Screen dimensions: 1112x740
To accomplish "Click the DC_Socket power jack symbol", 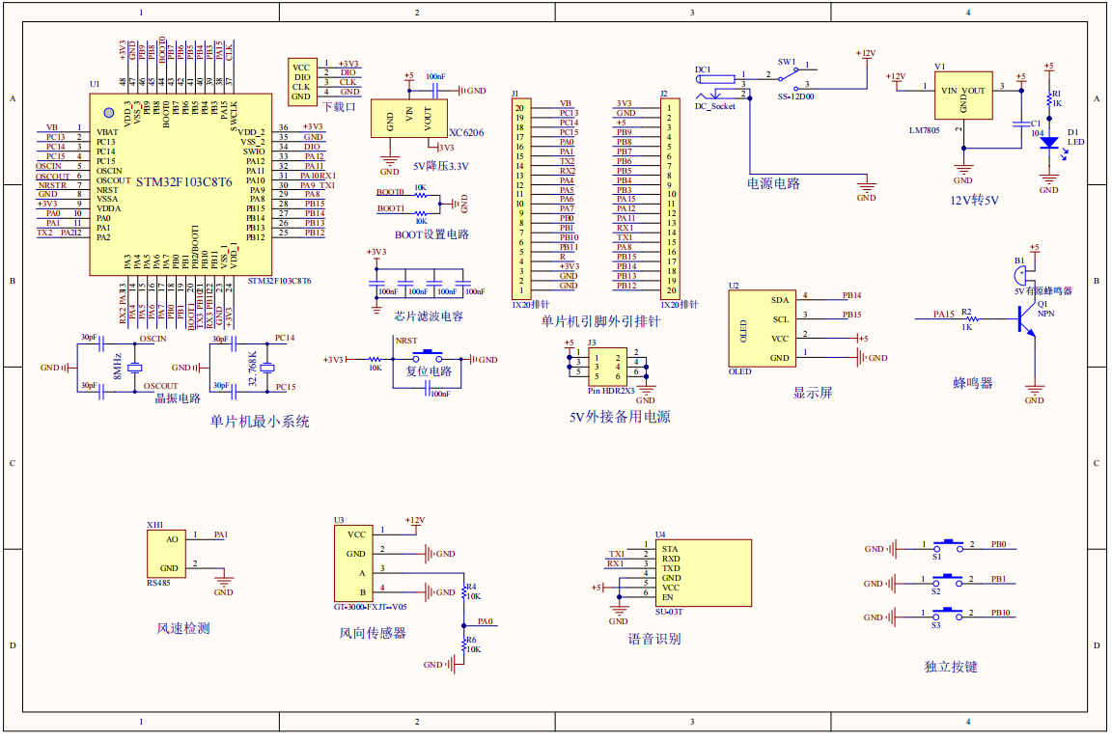I will pos(714,87).
